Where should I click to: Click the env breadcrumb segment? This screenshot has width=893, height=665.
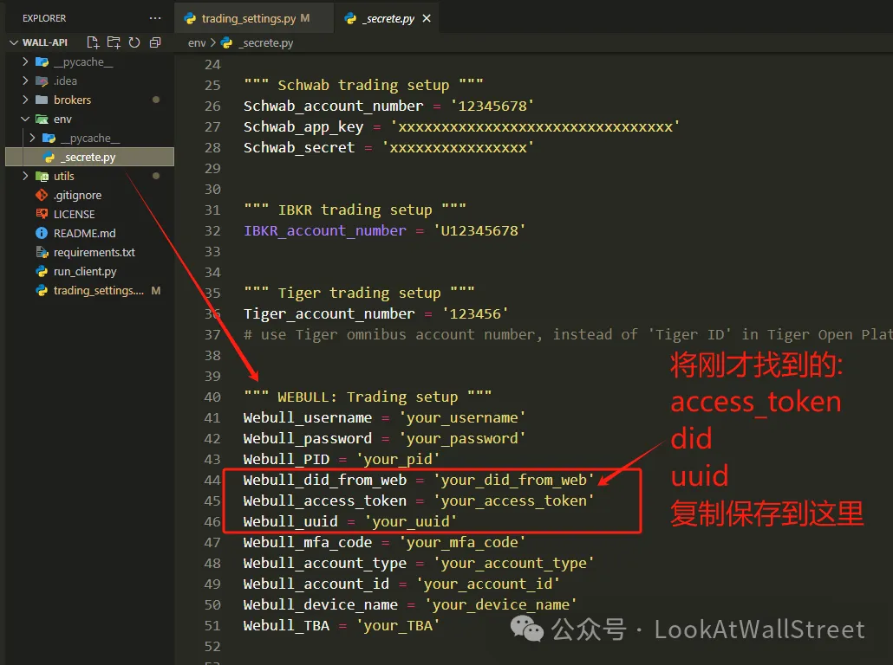coord(197,42)
